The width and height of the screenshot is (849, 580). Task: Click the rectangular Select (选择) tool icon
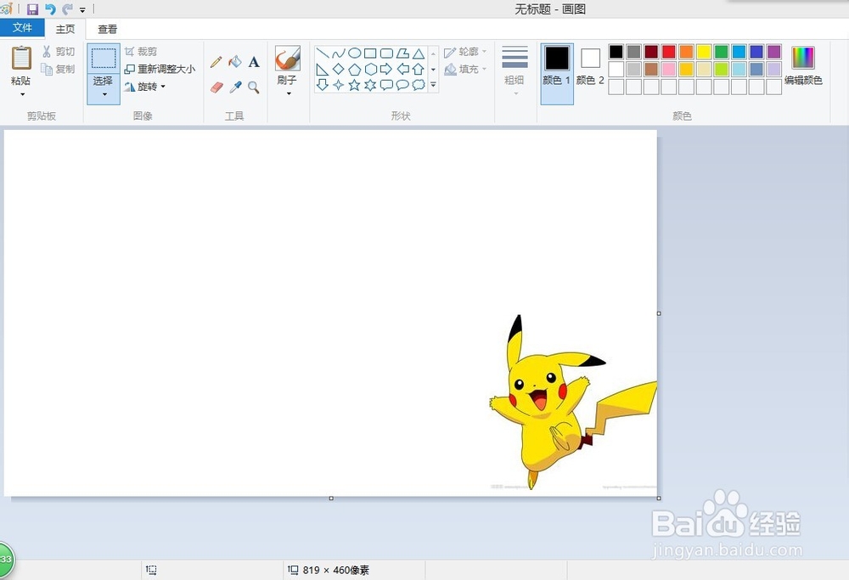tap(104, 58)
